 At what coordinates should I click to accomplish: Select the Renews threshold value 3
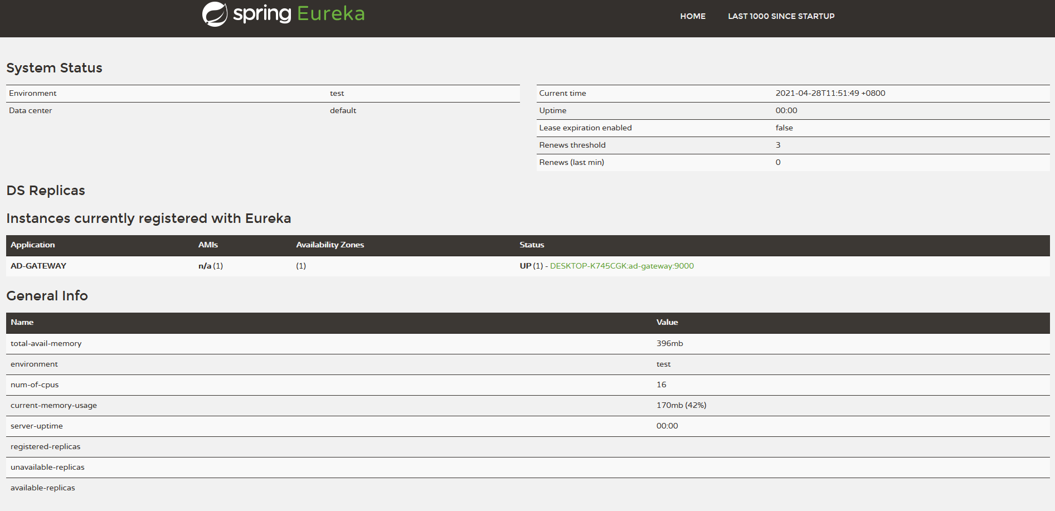point(778,145)
